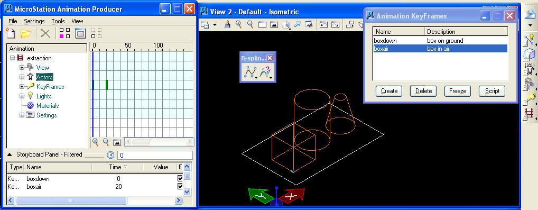
Task: Click the Delete X icon in Animation Producer
Action: pos(45,33)
